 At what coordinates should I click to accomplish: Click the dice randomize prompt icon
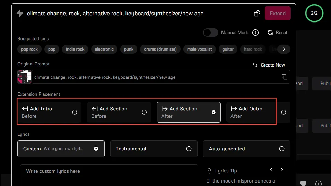257,13
